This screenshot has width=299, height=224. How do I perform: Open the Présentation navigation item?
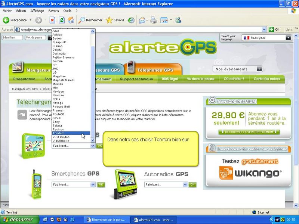pyautogui.click(x=24, y=79)
